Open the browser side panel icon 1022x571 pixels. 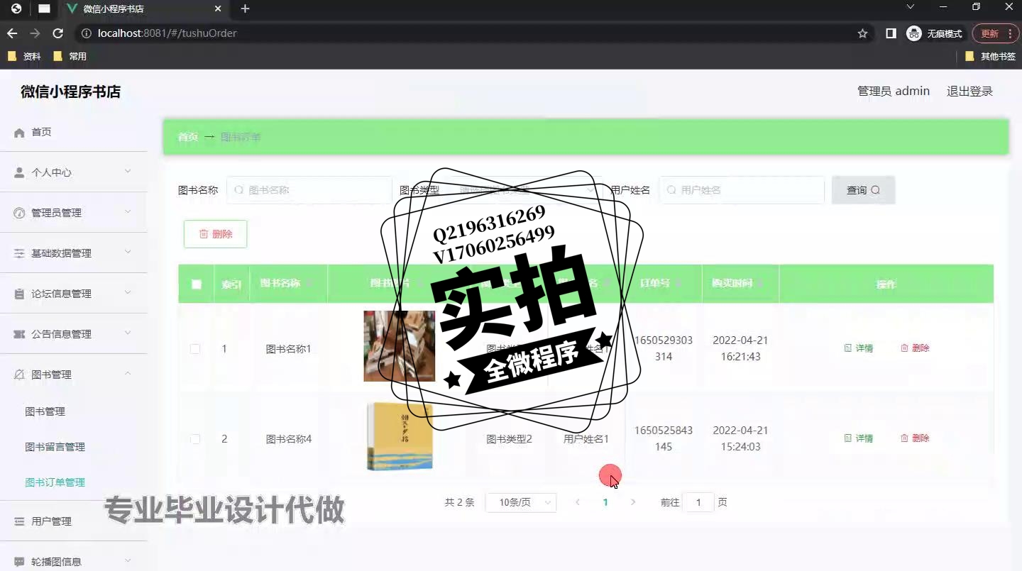[x=891, y=33]
